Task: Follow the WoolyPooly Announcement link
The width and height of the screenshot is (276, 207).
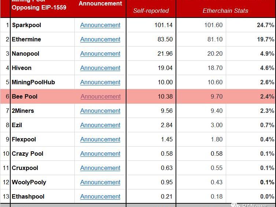Action: coord(100,182)
